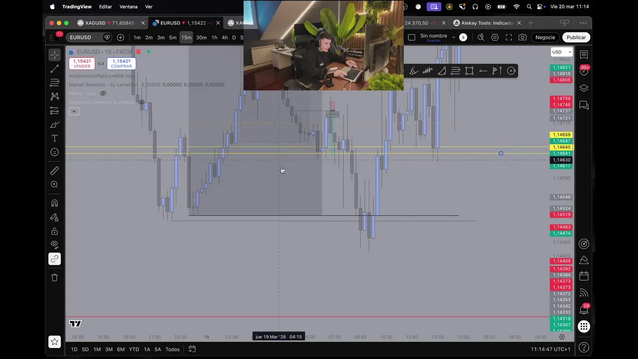This screenshot has height=359, width=638.
Task: Select the candles chart-type in floating toolbar
Action: 428,71
